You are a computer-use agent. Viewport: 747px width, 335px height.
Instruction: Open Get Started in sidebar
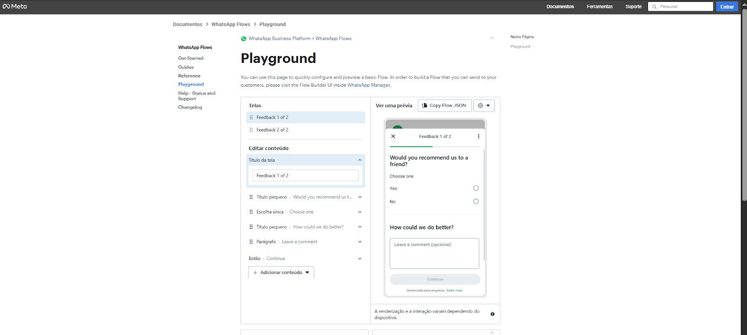(x=191, y=58)
